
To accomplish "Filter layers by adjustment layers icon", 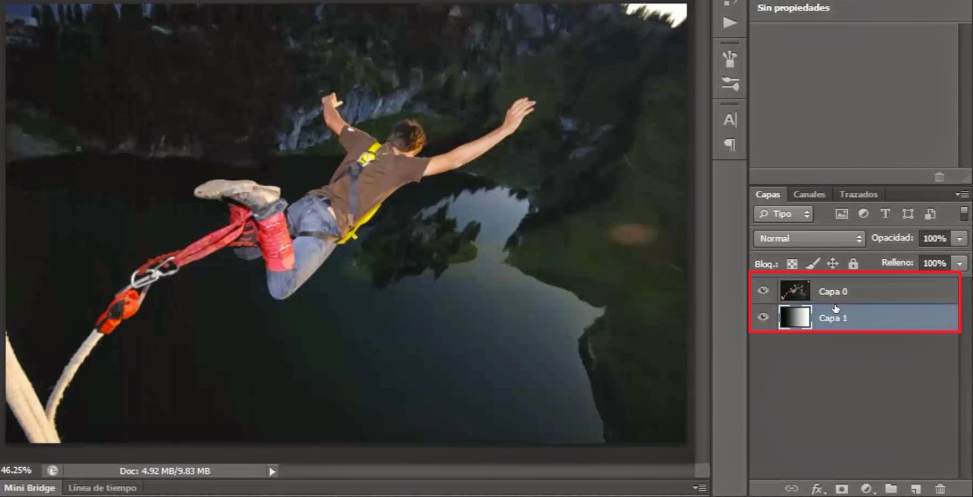I will [x=864, y=214].
